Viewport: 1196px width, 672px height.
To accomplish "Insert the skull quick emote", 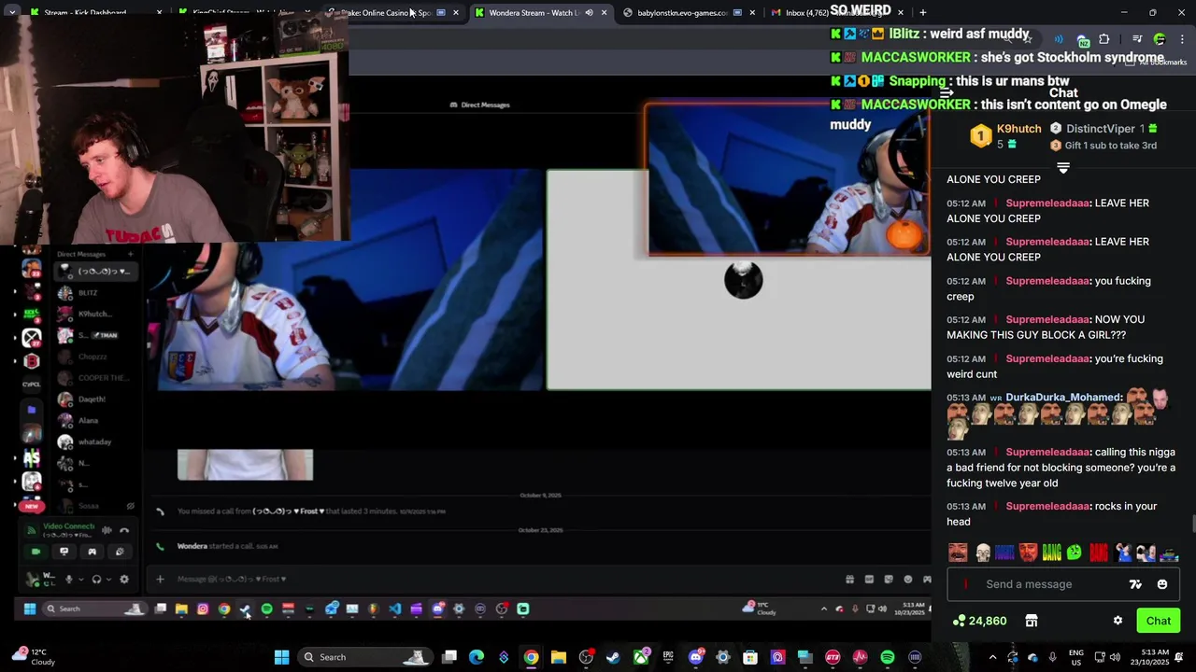I will pyautogui.click(x=982, y=553).
